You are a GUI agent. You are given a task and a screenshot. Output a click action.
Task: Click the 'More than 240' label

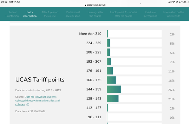(90, 34)
